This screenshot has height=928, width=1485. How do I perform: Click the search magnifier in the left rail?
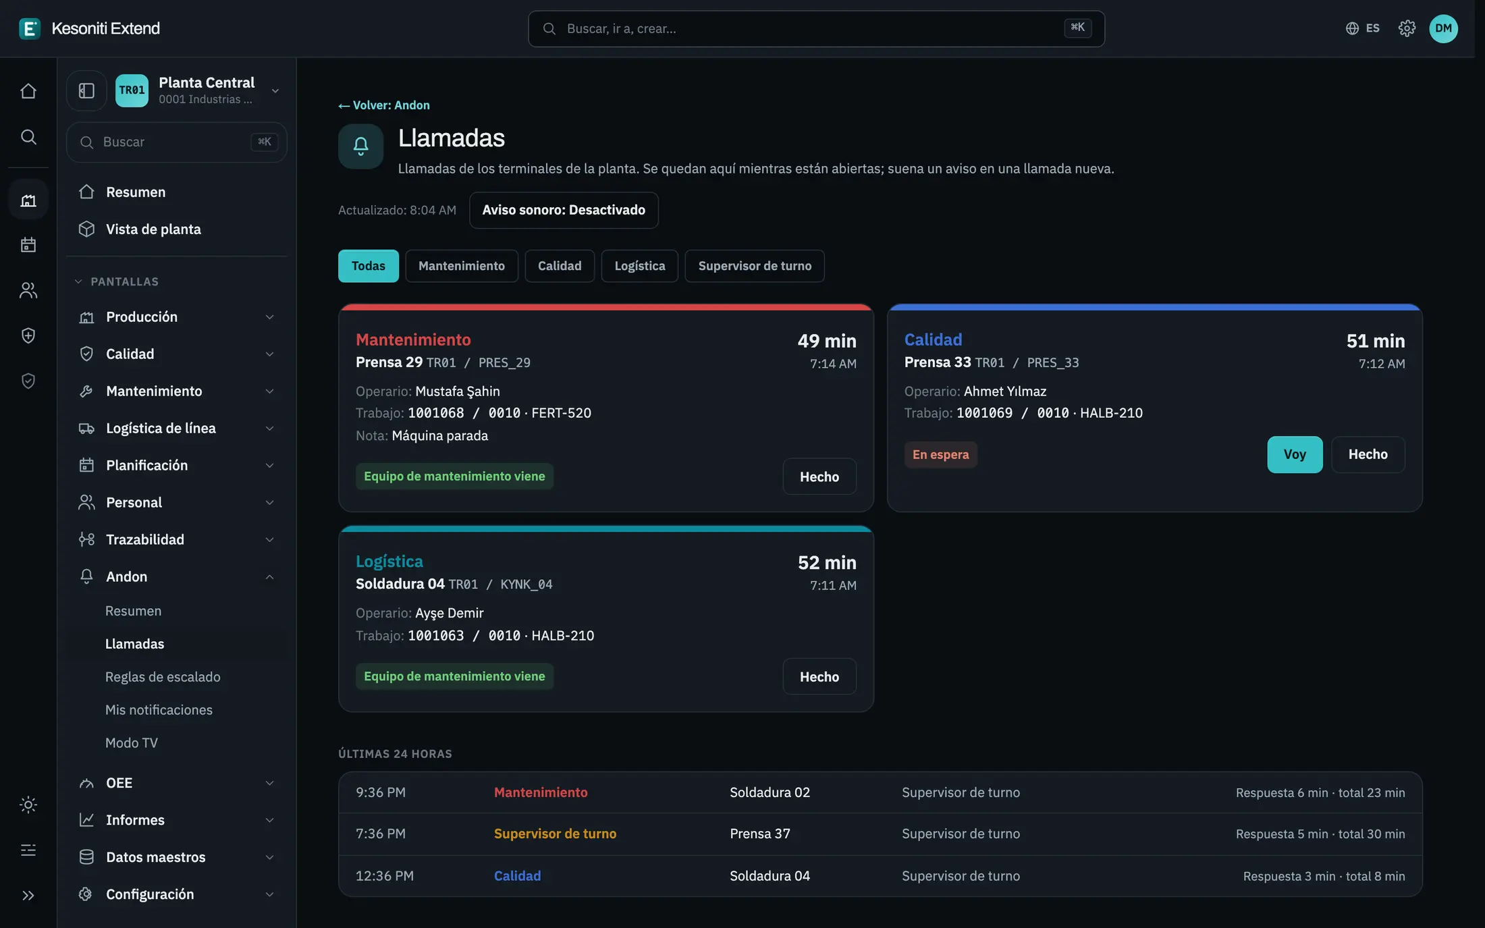28,136
